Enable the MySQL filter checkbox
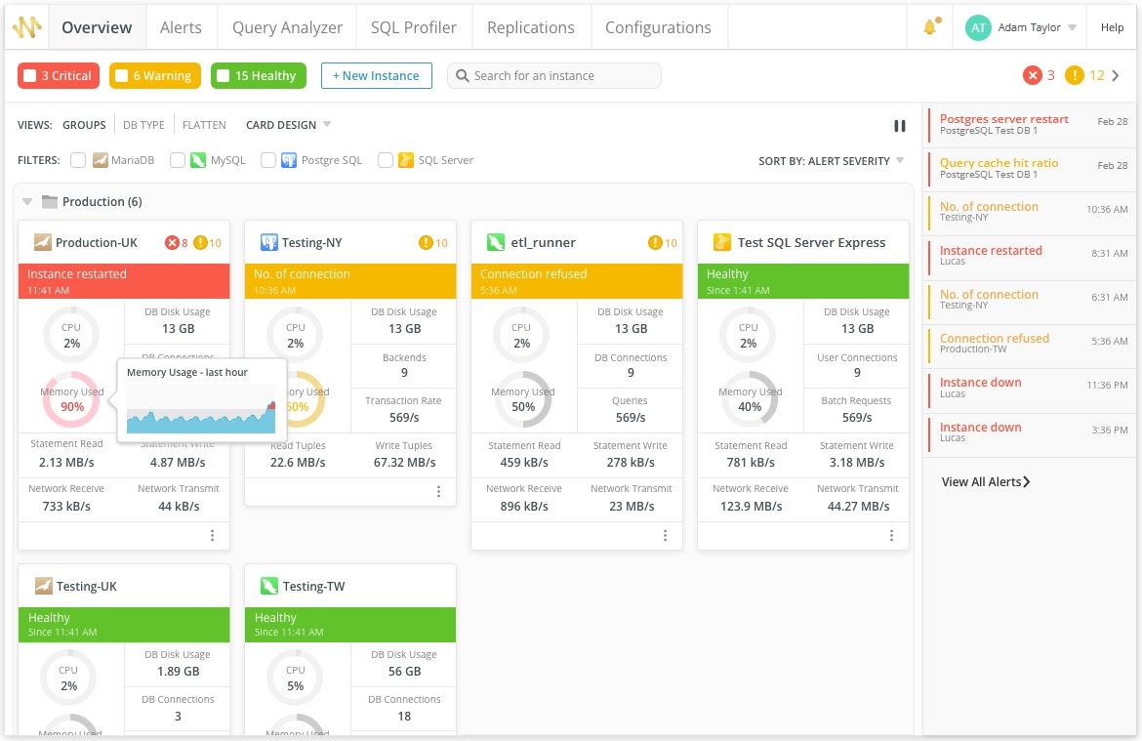Screen dimensions: 1142x741 tap(177, 160)
